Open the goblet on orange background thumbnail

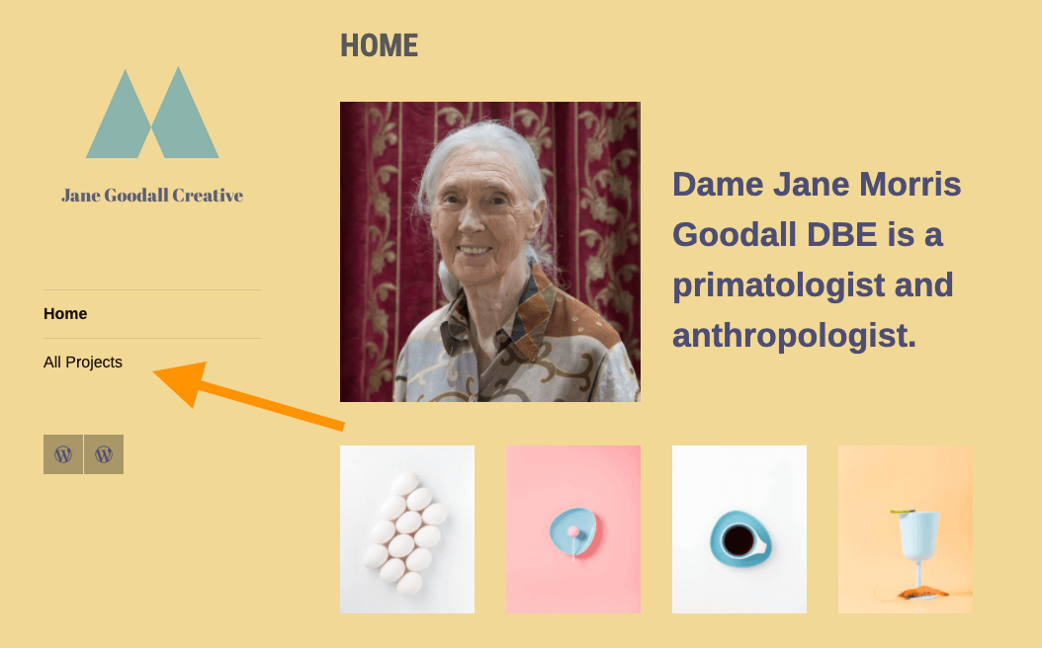(906, 529)
